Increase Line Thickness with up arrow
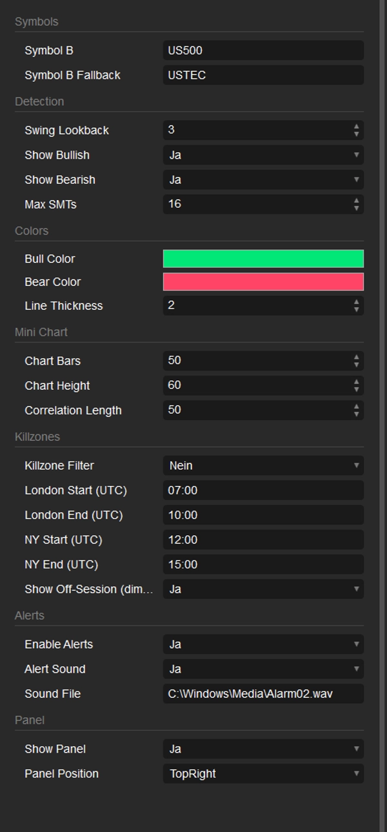Image resolution: width=387 pixels, height=832 pixels. coord(356,302)
